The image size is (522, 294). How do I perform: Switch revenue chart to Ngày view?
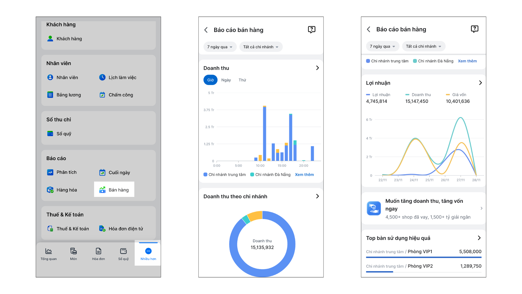coord(226,80)
